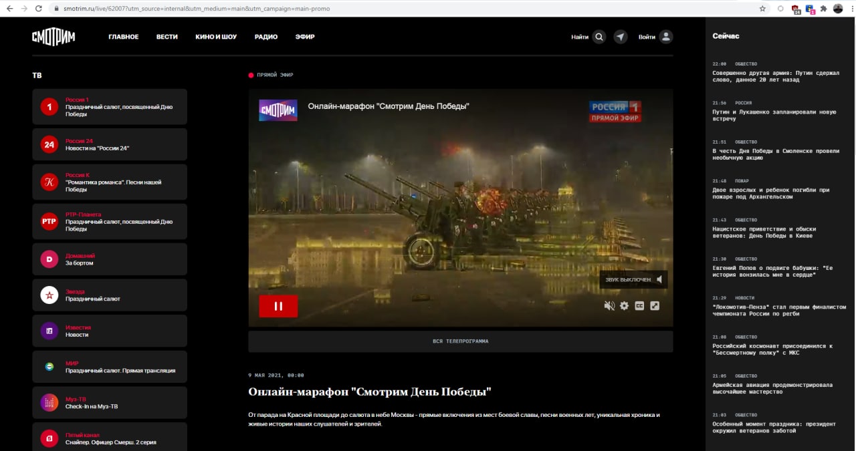
Task: Open news about Путин и Лукашенко meeting
Action: coord(774,116)
